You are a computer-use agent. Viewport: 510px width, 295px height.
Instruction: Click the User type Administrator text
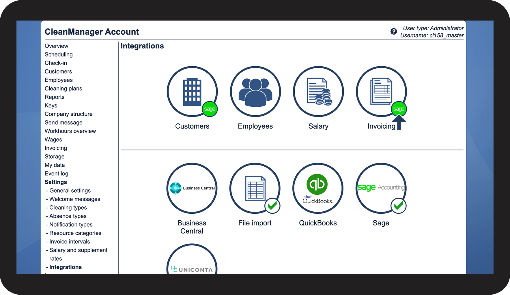coord(433,28)
